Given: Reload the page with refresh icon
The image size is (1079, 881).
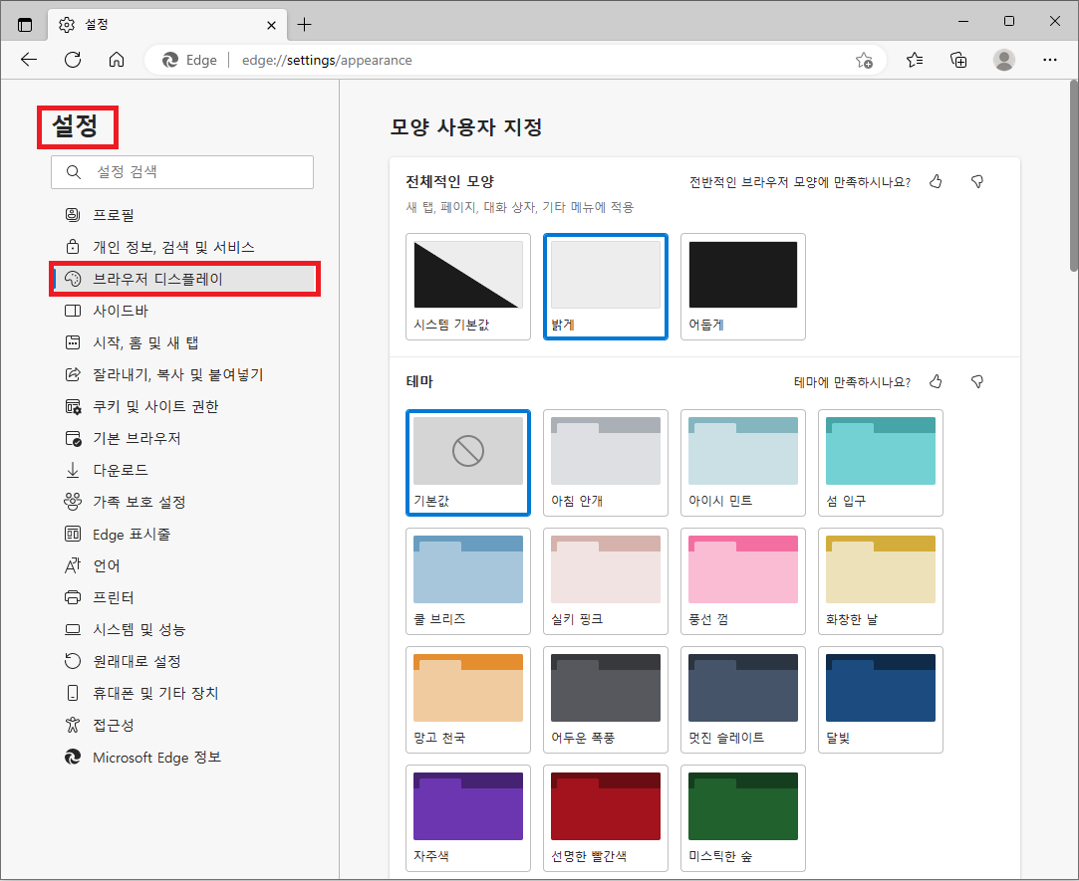Looking at the screenshot, I should pyautogui.click(x=73, y=60).
